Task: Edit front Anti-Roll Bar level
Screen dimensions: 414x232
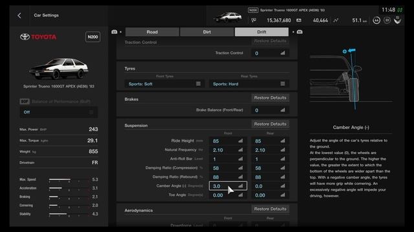Action: [228, 159]
